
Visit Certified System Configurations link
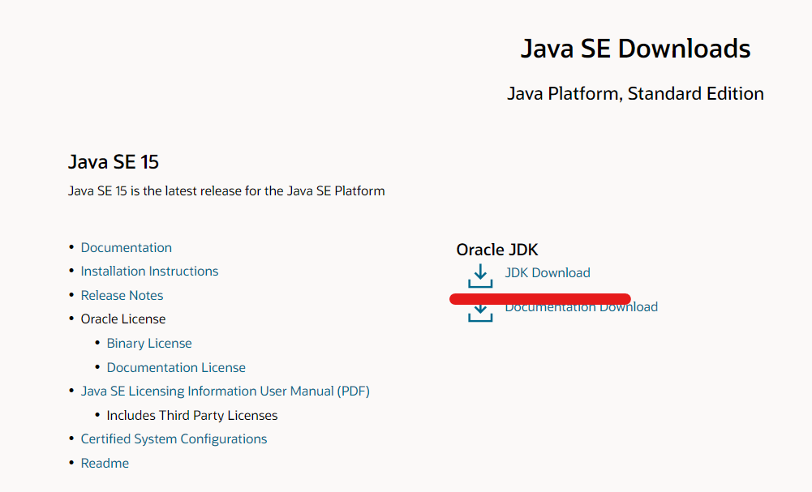(x=174, y=439)
